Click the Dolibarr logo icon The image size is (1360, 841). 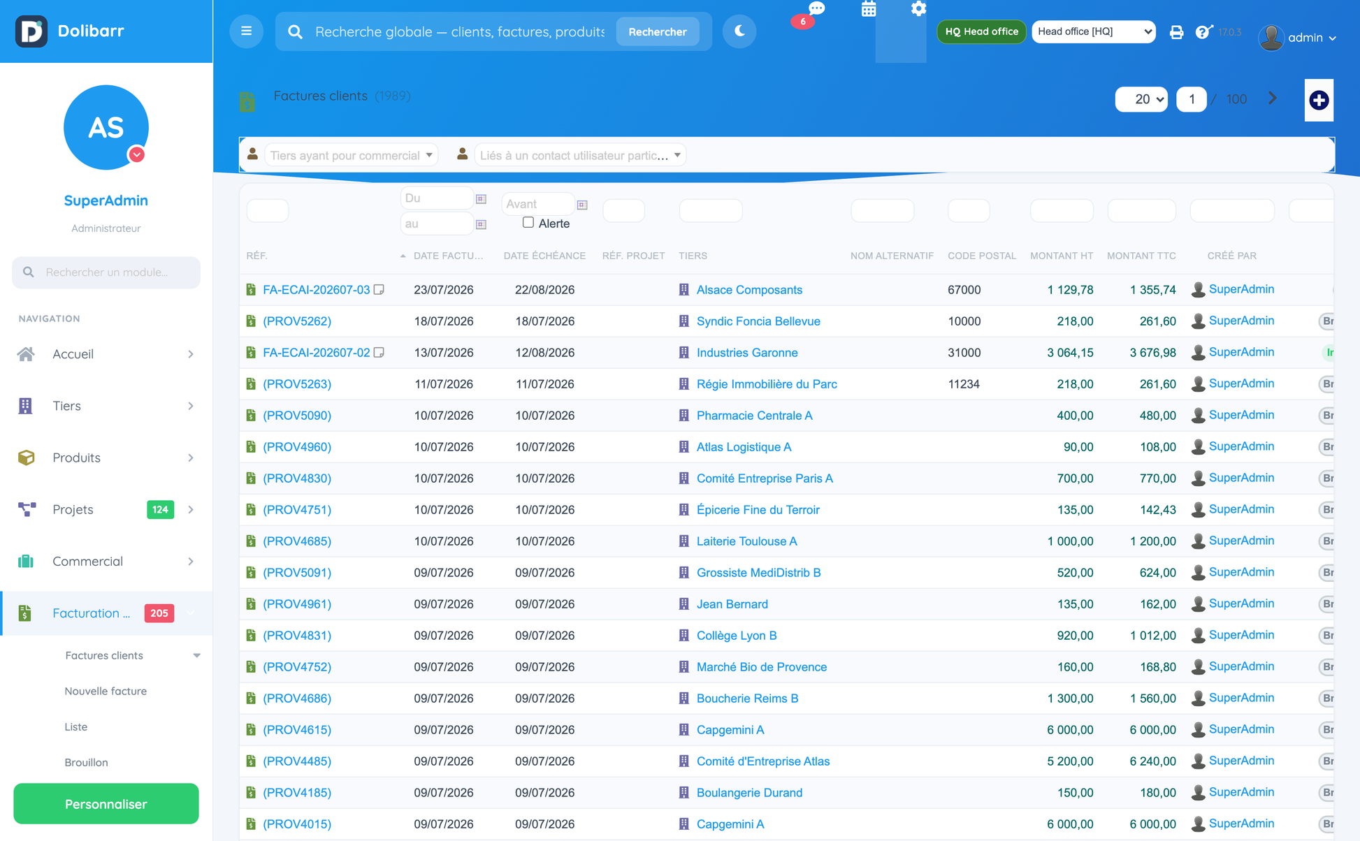click(31, 31)
